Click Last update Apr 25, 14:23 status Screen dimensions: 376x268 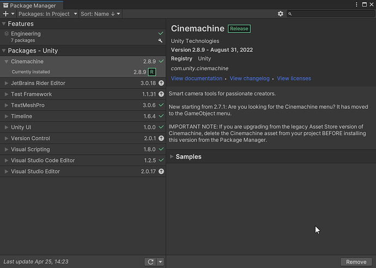36,261
